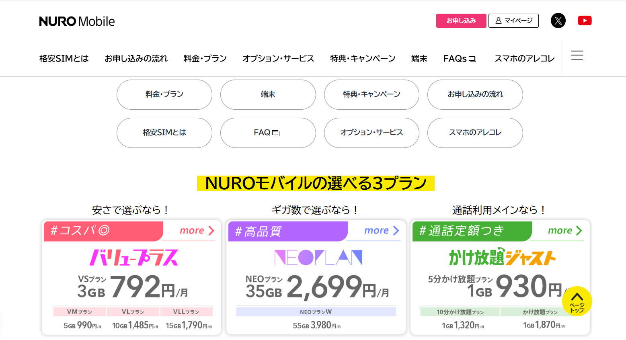Click the VSプラン 3GB 792円 price
Image resolution: width=626 pixels, height=340 pixels.
(x=133, y=287)
